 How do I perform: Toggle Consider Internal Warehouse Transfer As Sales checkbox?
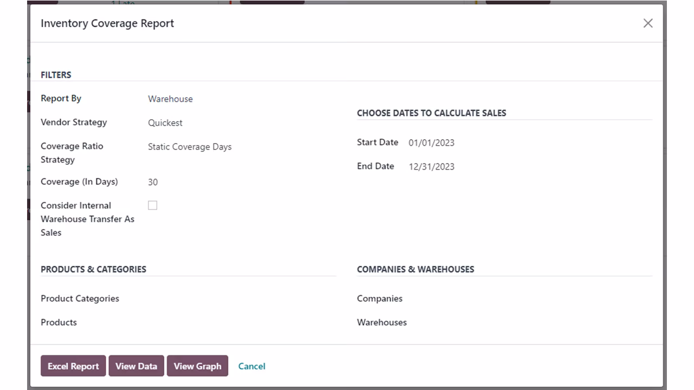[153, 205]
